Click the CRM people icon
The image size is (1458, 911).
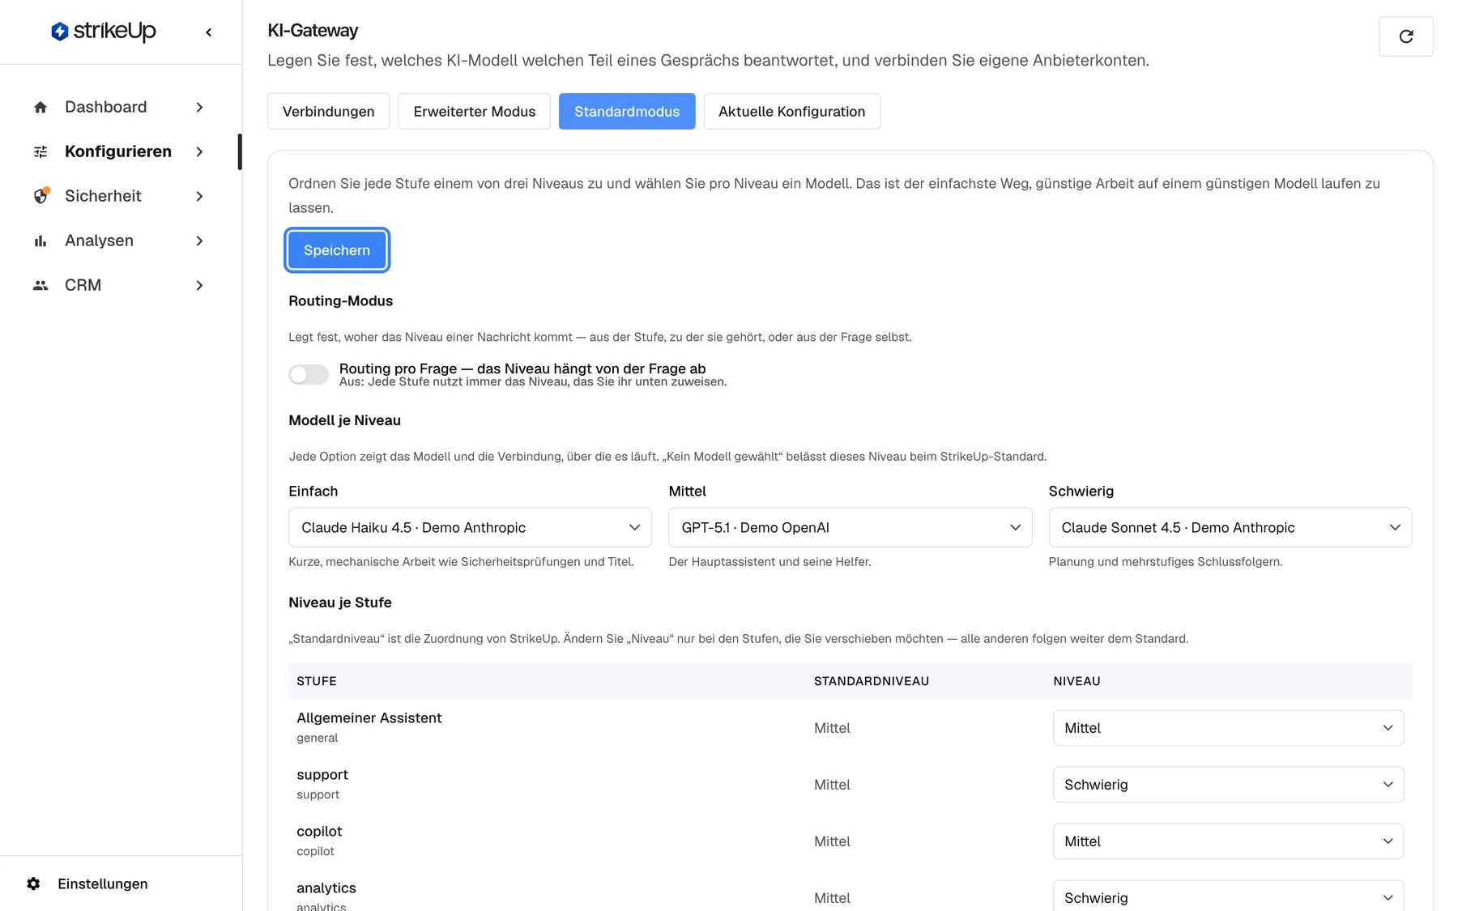coord(40,285)
